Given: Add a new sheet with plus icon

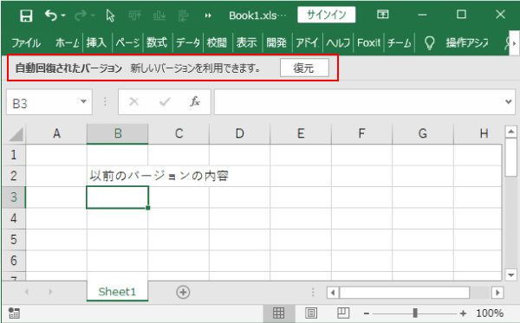Looking at the screenshot, I should (183, 292).
